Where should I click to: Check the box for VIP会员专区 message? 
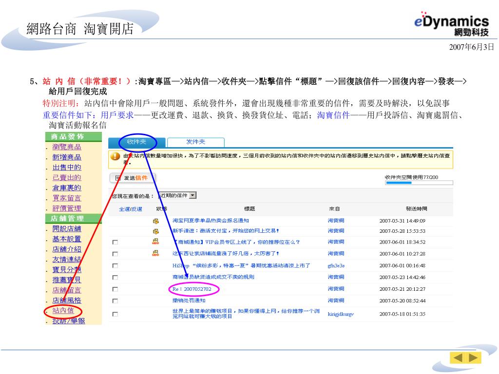point(115,243)
